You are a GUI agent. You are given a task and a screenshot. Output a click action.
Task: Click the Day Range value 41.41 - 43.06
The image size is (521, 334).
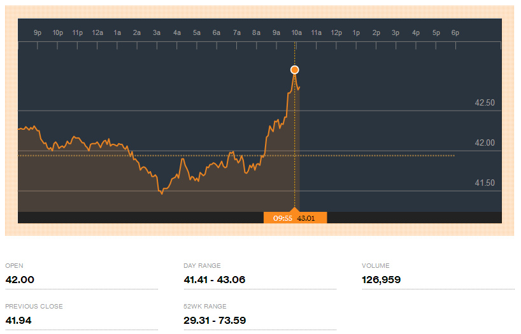click(x=214, y=280)
